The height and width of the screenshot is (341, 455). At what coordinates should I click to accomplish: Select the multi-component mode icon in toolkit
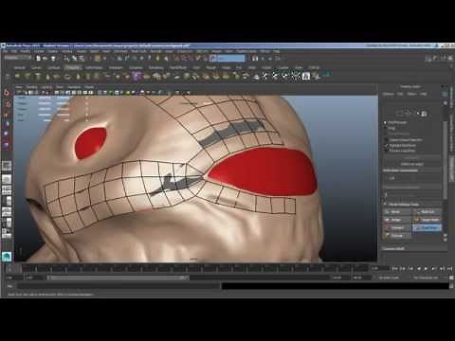click(424, 114)
